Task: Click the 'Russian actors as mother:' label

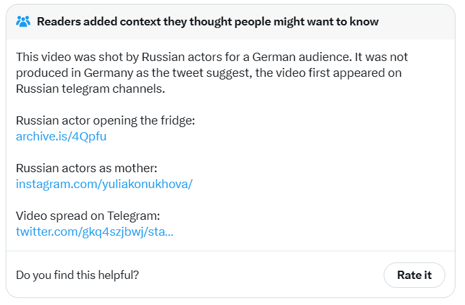Action: (86, 168)
